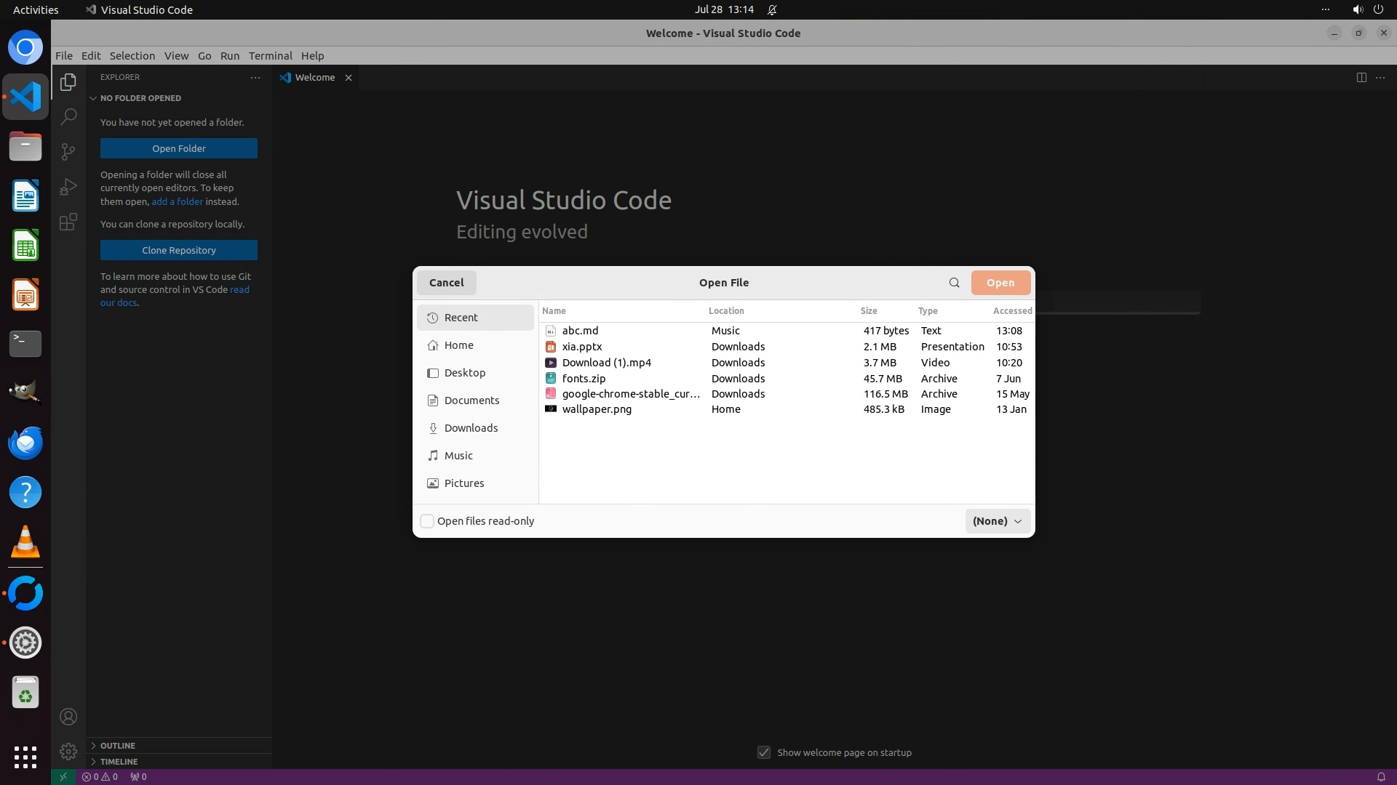Viewport: 1397px width, 785px height.
Task: Open the Terminal menu
Action: (270, 56)
